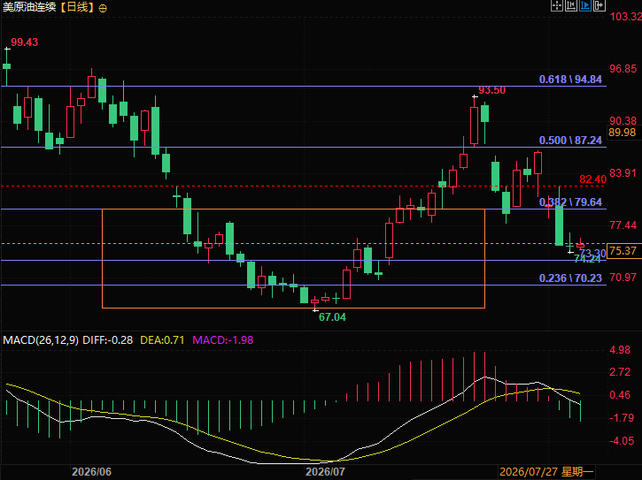Click the boxed 75.37 current price tag
Image resolution: width=642 pixels, height=480 pixels.
point(624,251)
